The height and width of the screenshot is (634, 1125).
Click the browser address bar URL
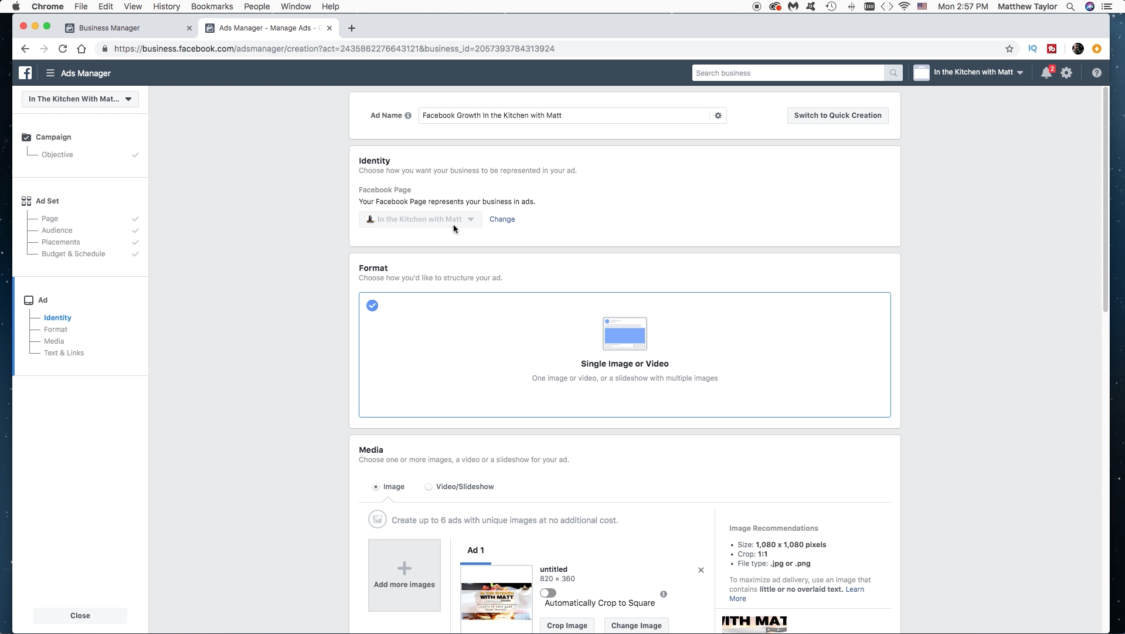click(x=334, y=49)
